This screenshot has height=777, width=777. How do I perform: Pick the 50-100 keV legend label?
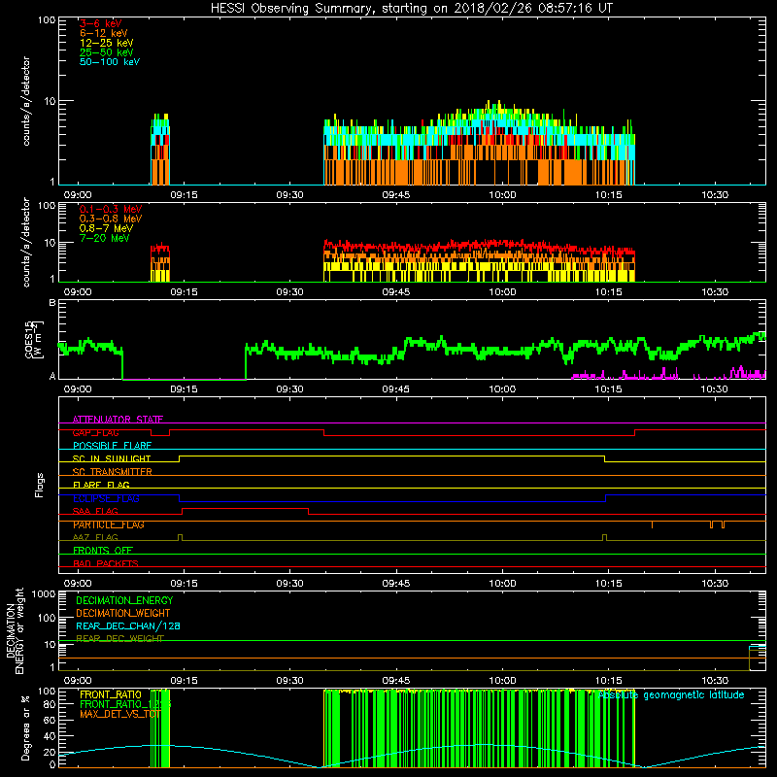pos(110,62)
